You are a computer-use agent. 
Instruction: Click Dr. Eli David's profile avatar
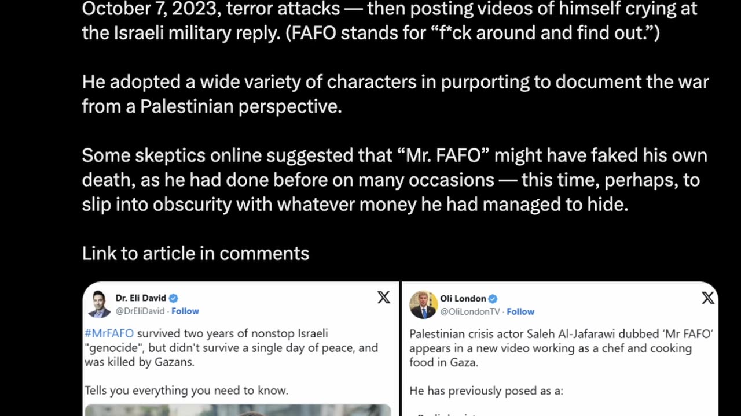click(x=99, y=304)
